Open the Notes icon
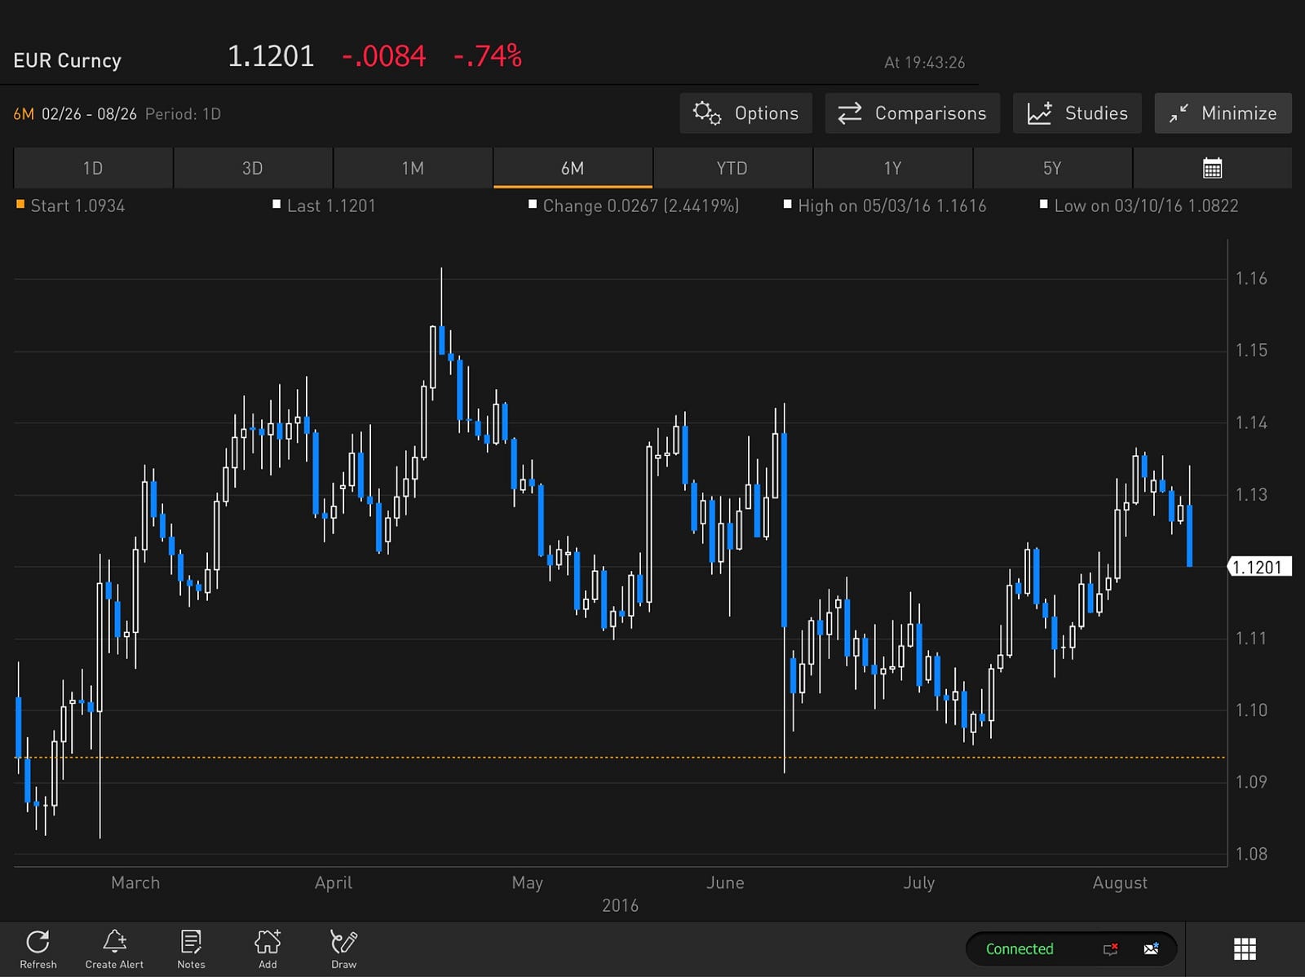Screen dimensions: 1305x977 [191, 943]
